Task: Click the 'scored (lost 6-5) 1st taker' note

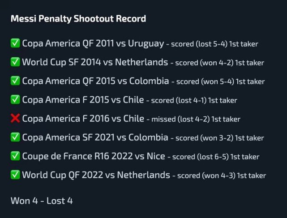Action: click(x=216, y=157)
